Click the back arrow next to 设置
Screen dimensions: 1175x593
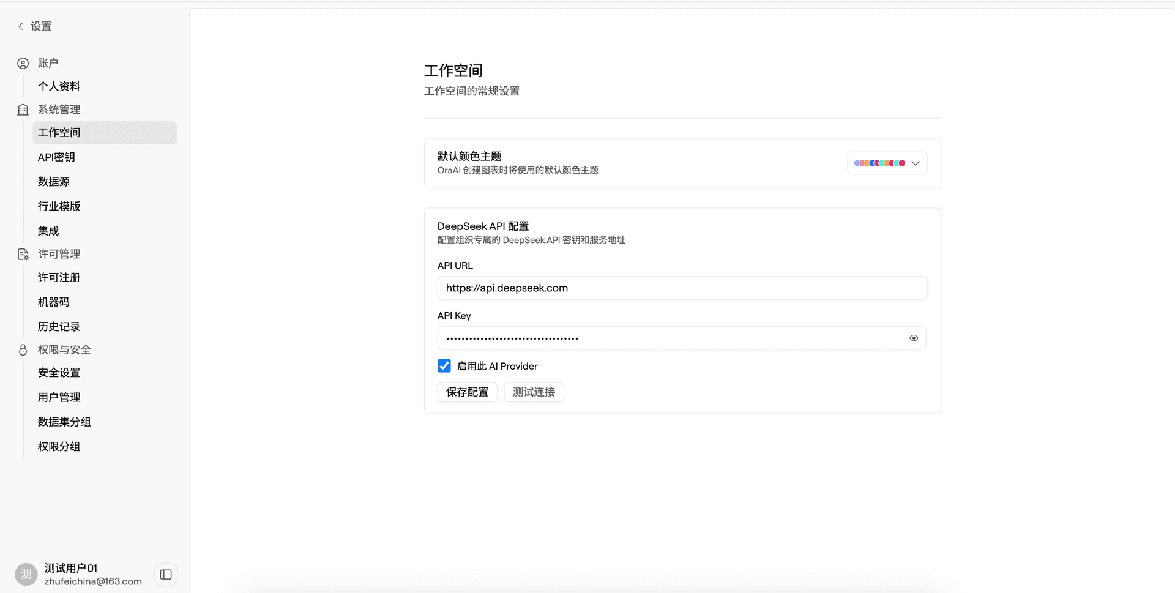[x=20, y=26]
